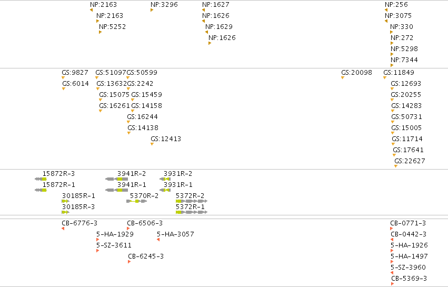Select the 30185R-1 transcript glyph
Viewport: 448px width, 287px height.
tap(65, 202)
